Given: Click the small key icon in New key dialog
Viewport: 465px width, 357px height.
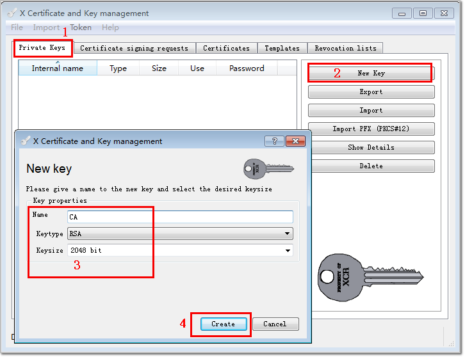Looking at the screenshot, I should pyautogui.click(x=268, y=169).
